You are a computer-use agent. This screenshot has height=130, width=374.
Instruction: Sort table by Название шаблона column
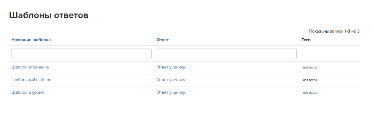coord(31,40)
